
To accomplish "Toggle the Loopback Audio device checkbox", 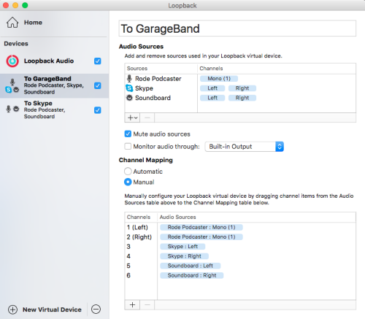I will [98, 61].
